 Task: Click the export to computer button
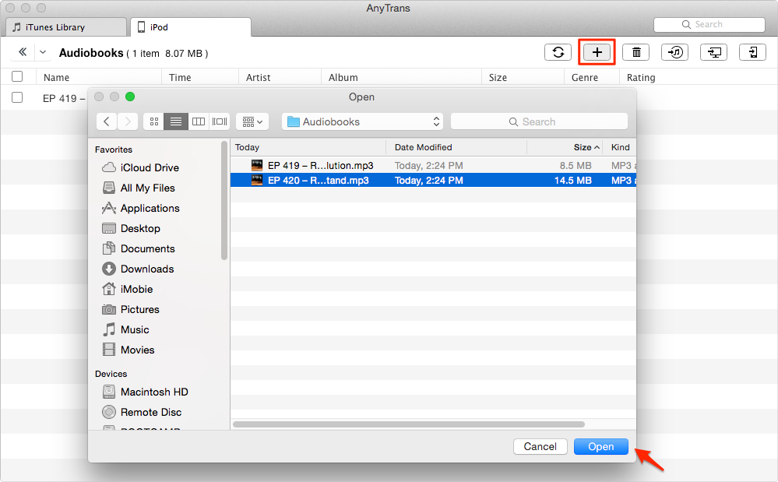[713, 52]
